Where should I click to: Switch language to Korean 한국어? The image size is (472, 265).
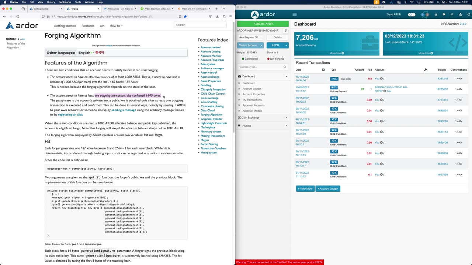(100, 53)
